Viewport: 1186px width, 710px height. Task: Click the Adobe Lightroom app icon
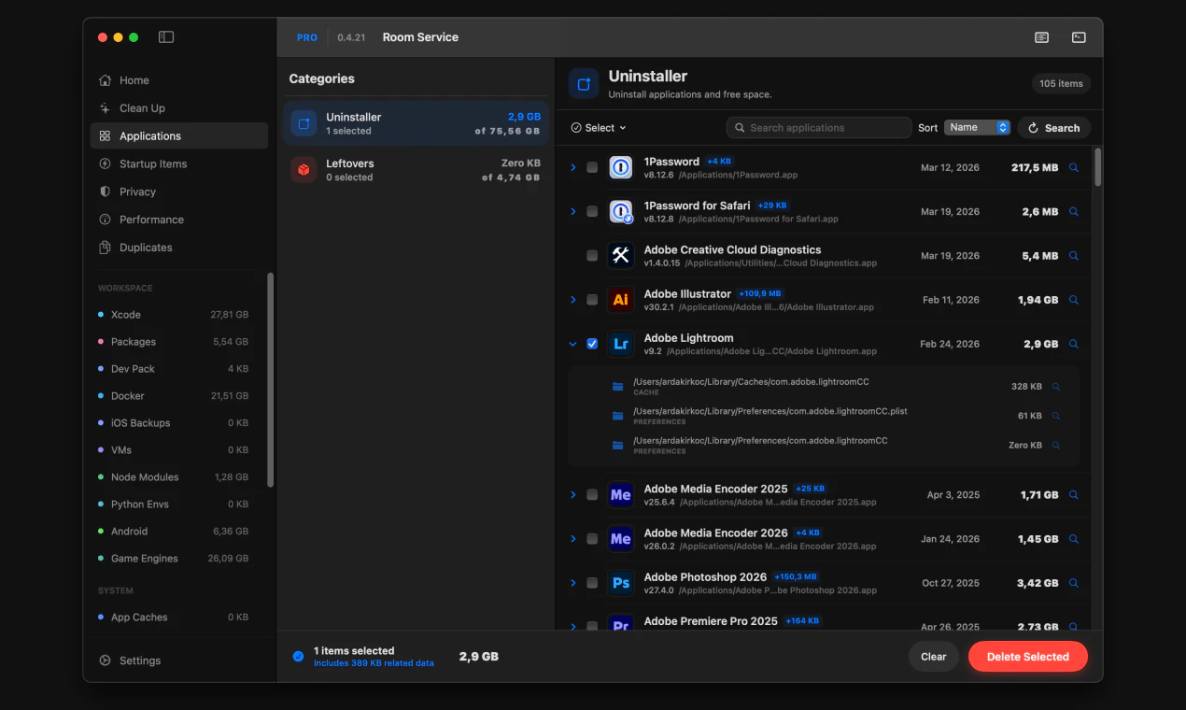620,344
